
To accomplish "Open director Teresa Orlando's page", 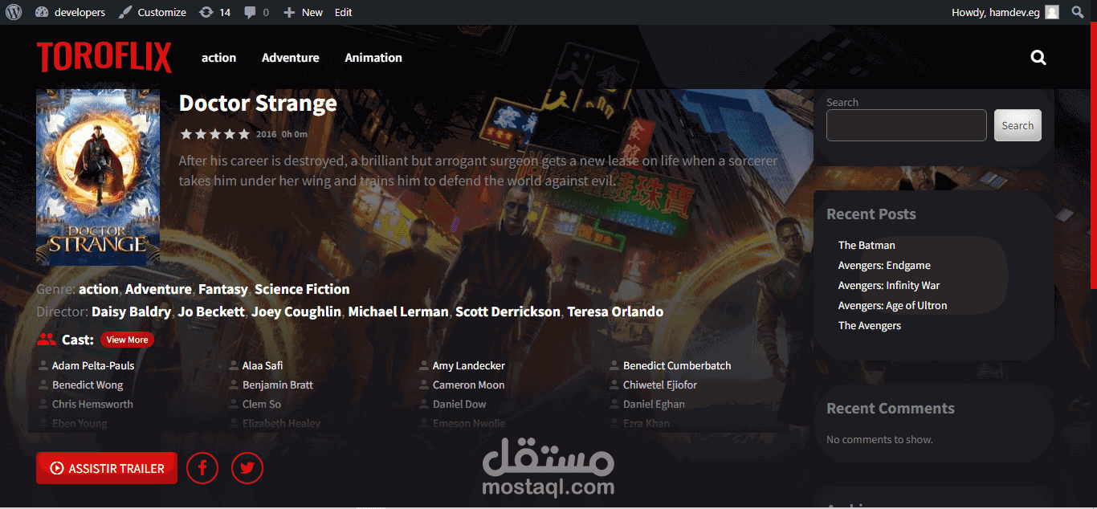I will pos(615,312).
